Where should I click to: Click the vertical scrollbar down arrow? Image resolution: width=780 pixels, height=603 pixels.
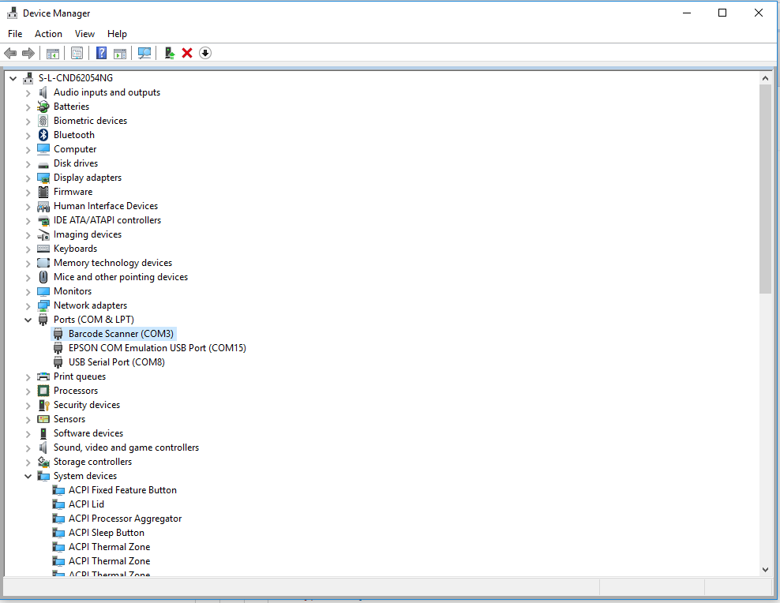[765, 569]
